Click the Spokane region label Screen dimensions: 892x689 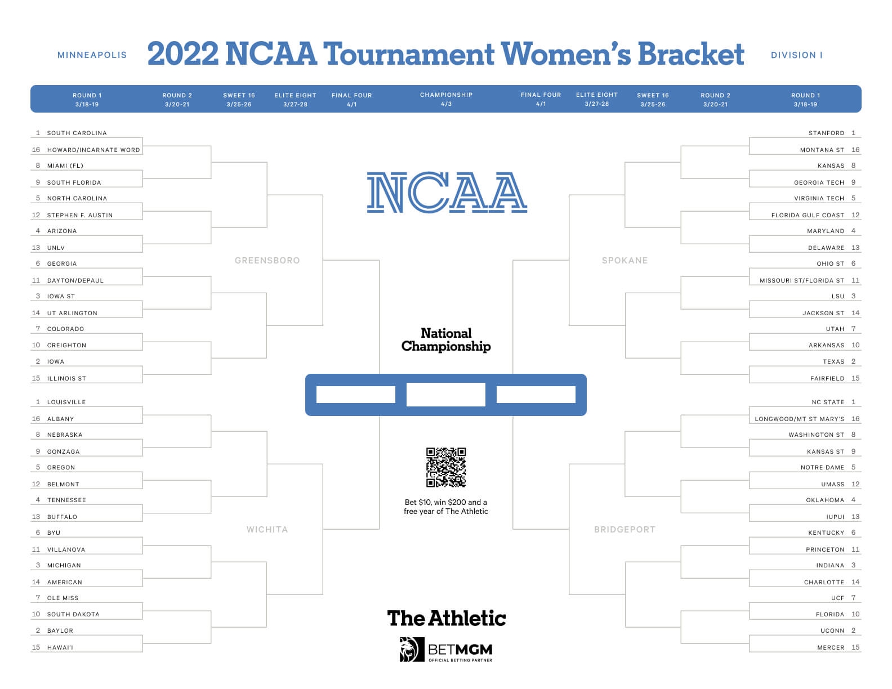tap(625, 261)
